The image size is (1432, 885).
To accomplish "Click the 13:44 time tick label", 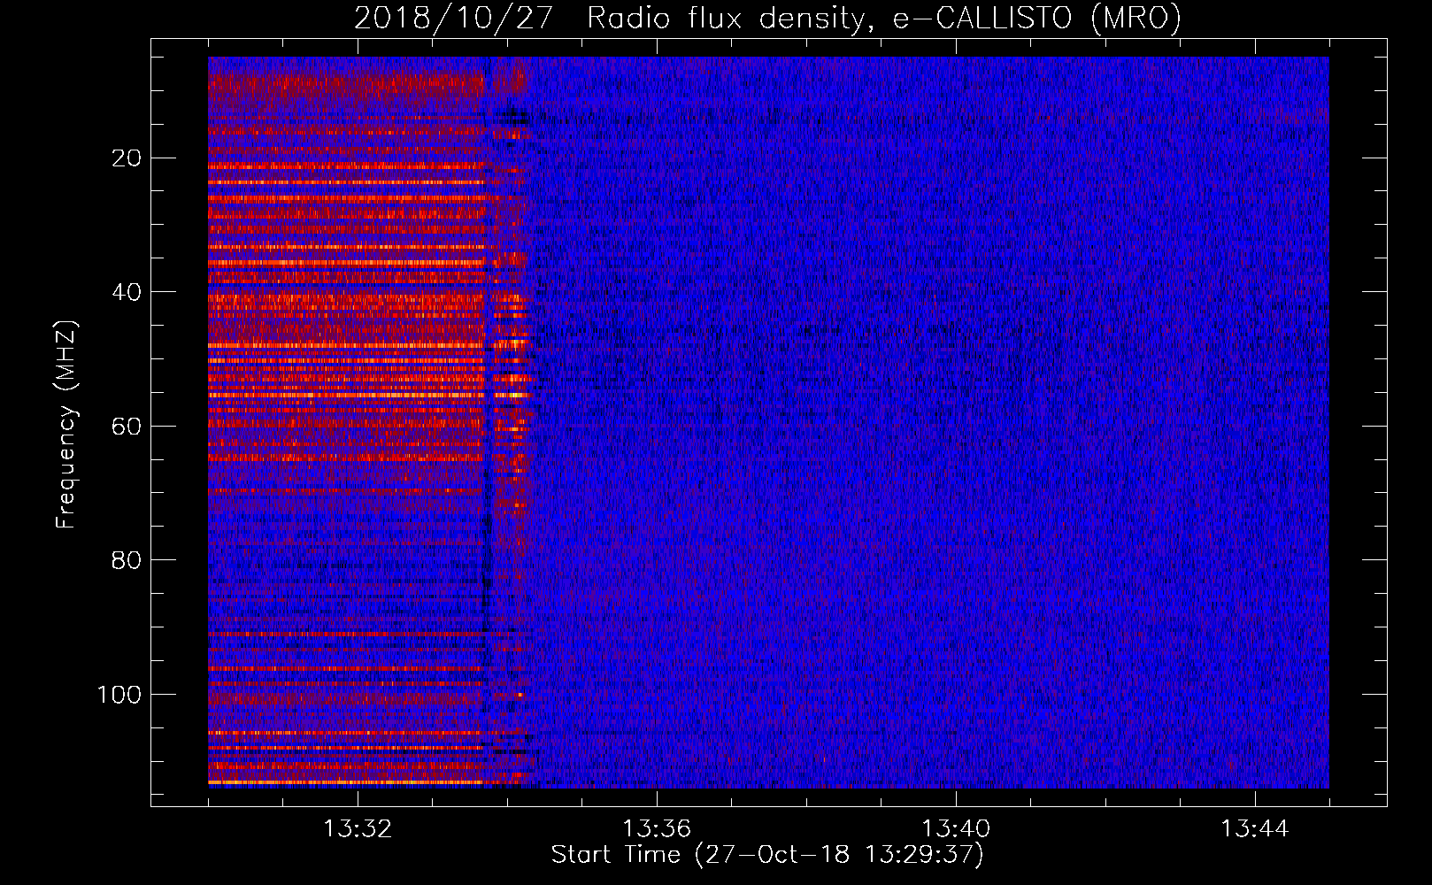I will coord(1255,829).
